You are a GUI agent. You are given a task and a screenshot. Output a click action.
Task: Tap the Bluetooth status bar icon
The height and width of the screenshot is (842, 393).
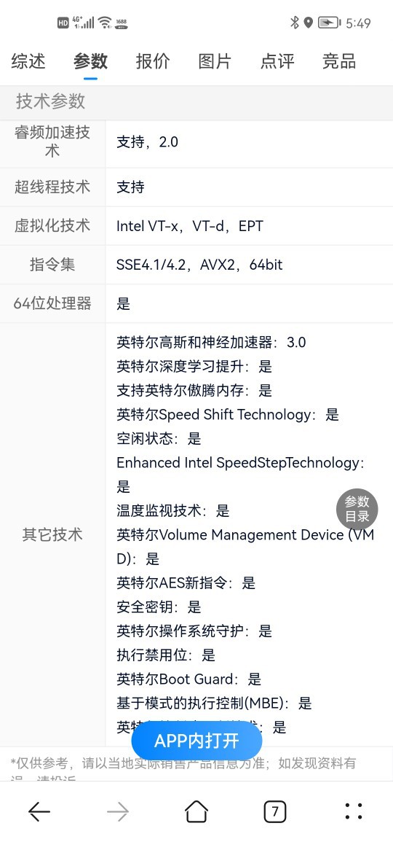point(294,23)
